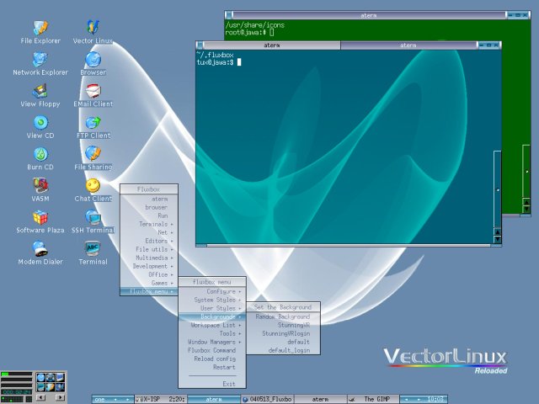Viewport: 539px width, 404px height.
Task: Open The GIMP from the taskbar
Action: tap(373, 399)
